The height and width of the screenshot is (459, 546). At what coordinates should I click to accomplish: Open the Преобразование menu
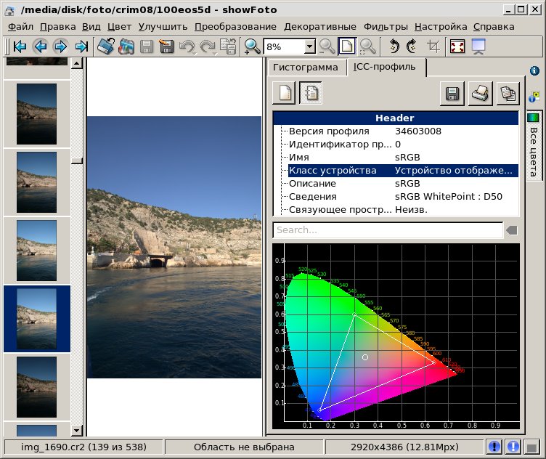coord(235,26)
